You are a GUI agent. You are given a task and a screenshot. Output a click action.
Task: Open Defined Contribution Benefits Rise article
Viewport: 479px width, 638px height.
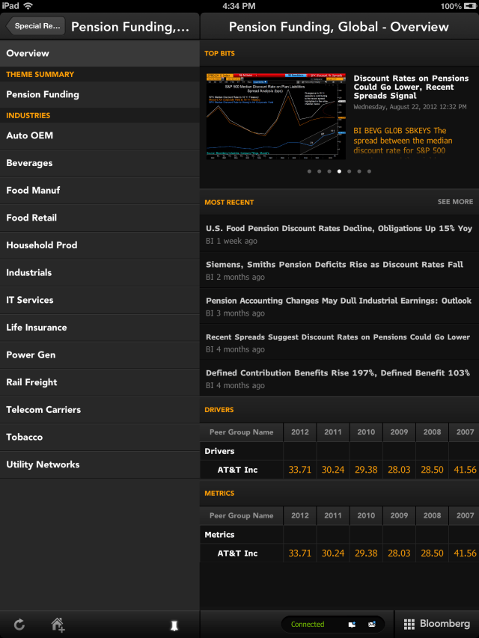coord(339,378)
